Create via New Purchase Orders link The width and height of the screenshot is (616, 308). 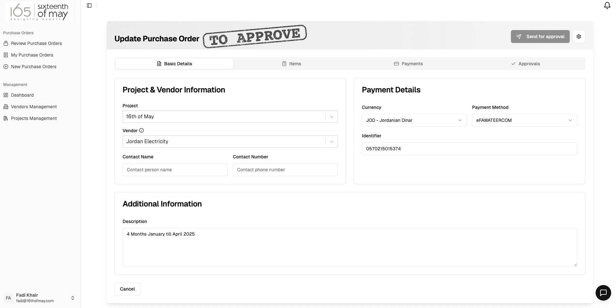click(x=34, y=67)
